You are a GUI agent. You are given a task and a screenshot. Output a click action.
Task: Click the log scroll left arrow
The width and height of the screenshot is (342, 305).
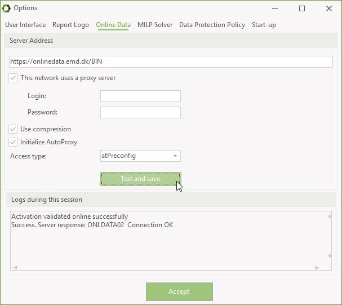pos(15,267)
